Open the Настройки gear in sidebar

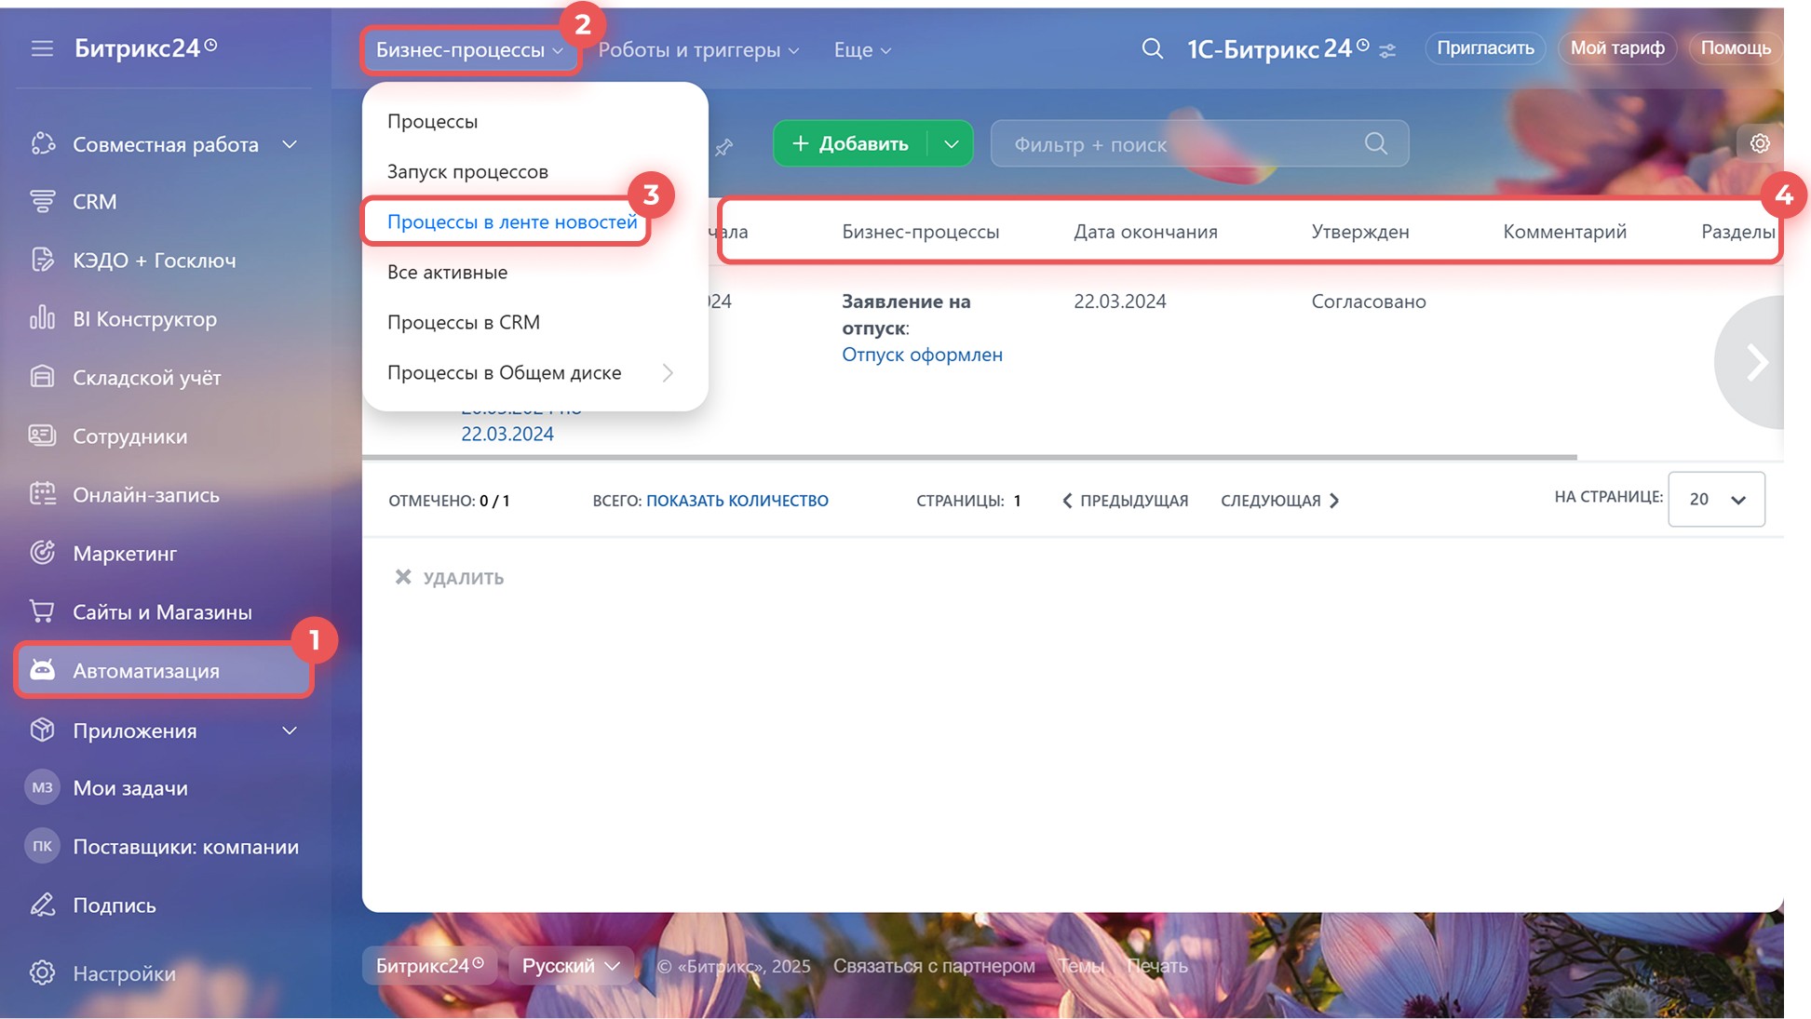(42, 972)
